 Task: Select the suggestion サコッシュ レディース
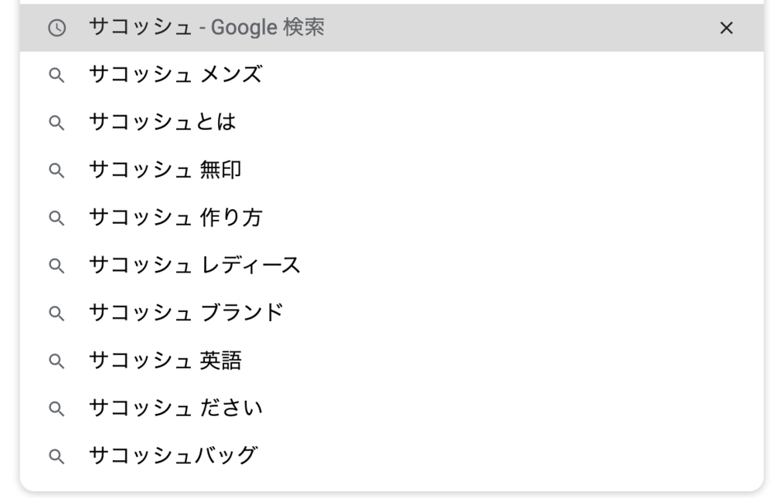click(x=194, y=266)
